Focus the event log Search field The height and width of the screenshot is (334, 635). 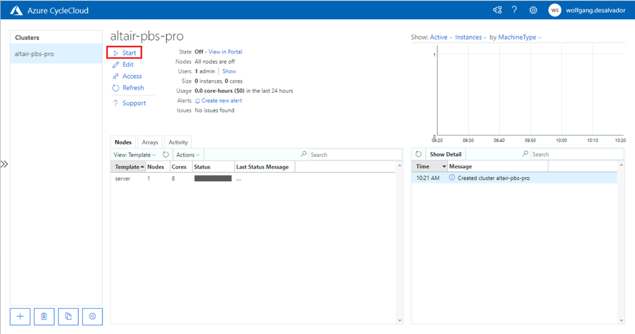(577, 155)
